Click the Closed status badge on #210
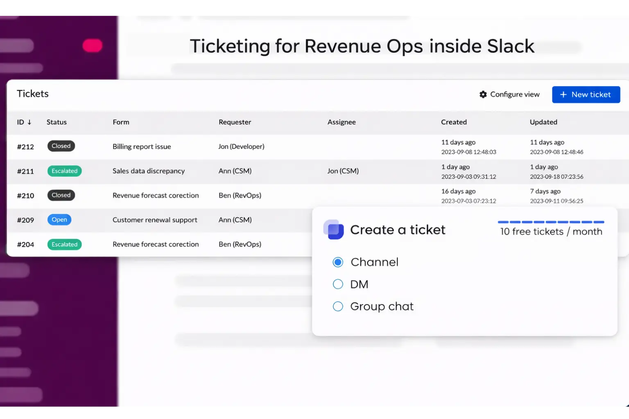629x419 pixels. tap(61, 195)
